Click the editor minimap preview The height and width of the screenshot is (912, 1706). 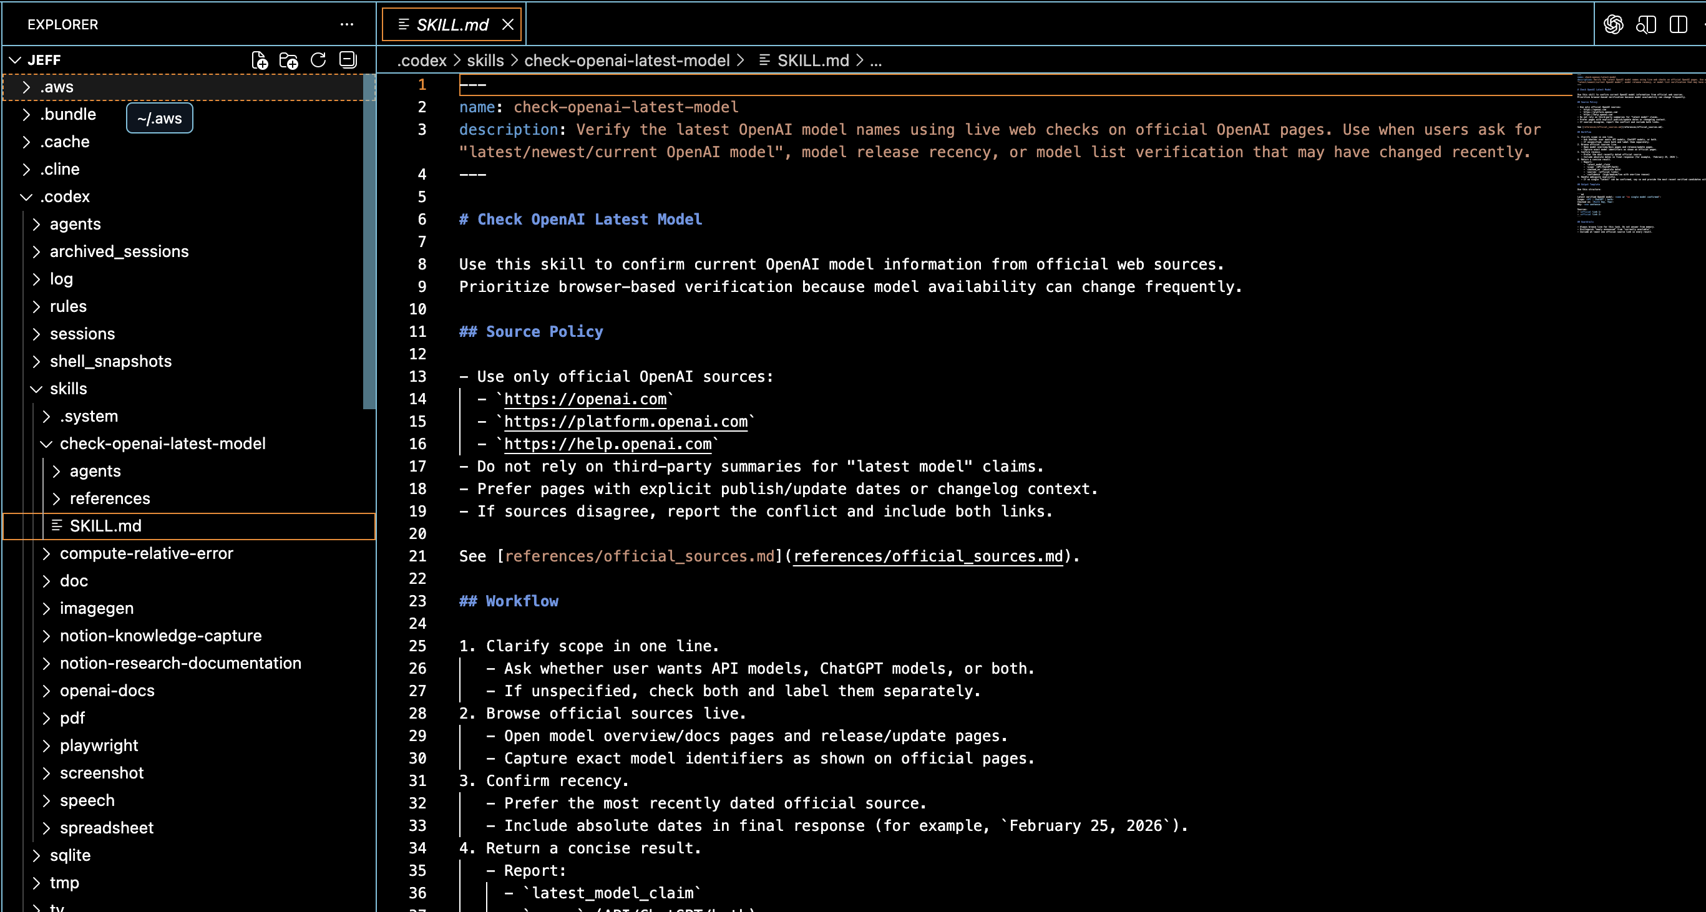click(x=1639, y=154)
